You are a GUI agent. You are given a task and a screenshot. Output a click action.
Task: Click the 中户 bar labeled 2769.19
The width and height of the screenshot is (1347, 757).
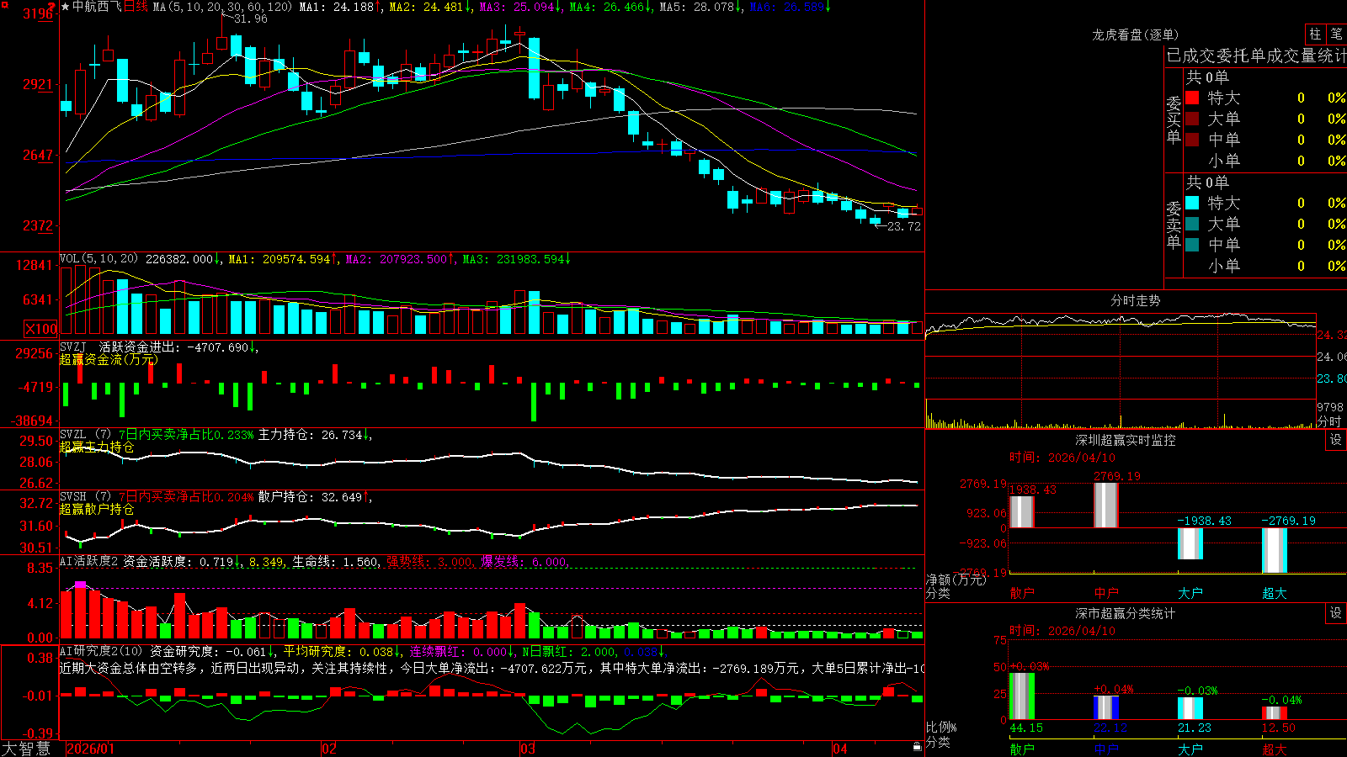1105,506
